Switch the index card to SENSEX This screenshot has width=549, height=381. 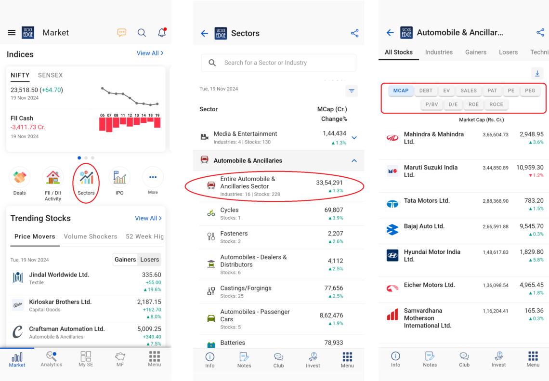[51, 75]
